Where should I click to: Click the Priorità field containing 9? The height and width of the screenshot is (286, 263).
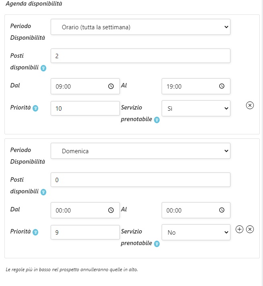(85, 232)
